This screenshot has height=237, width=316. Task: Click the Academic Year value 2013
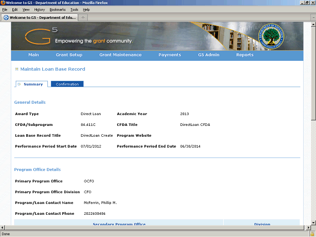[x=184, y=114]
